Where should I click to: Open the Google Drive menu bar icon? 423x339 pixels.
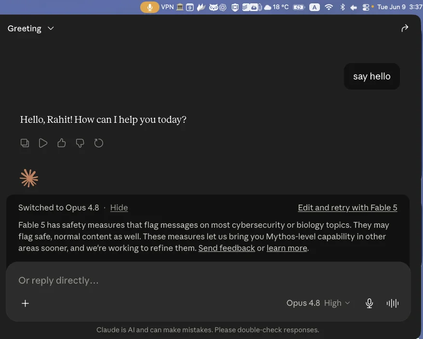tap(253, 7)
